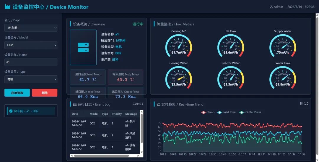Open the 设备类型 / Type dropdown
The height and width of the screenshot is (162, 319).
point(31,79)
